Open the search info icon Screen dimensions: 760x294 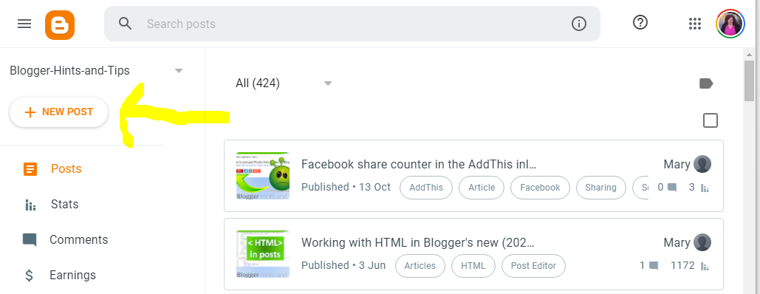(x=579, y=24)
